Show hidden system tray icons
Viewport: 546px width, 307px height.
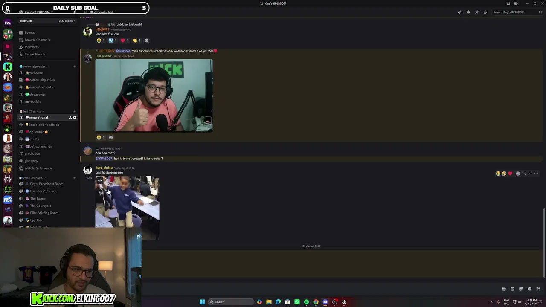click(491, 302)
